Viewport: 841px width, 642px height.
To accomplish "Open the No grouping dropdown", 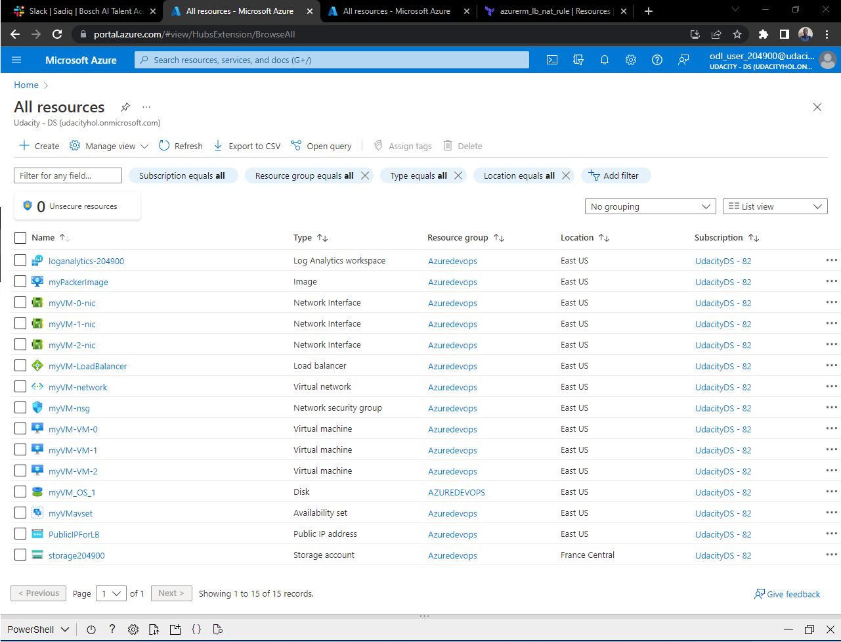I will coord(650,206).
